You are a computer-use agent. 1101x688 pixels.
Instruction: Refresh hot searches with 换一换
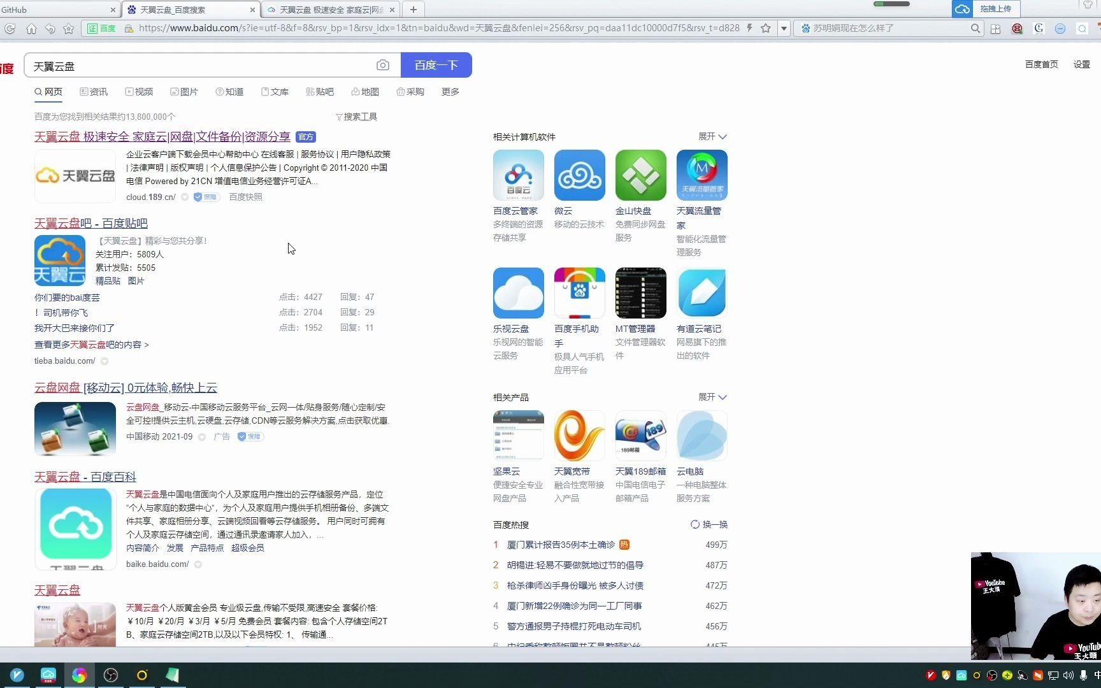[x=709, y=524]
